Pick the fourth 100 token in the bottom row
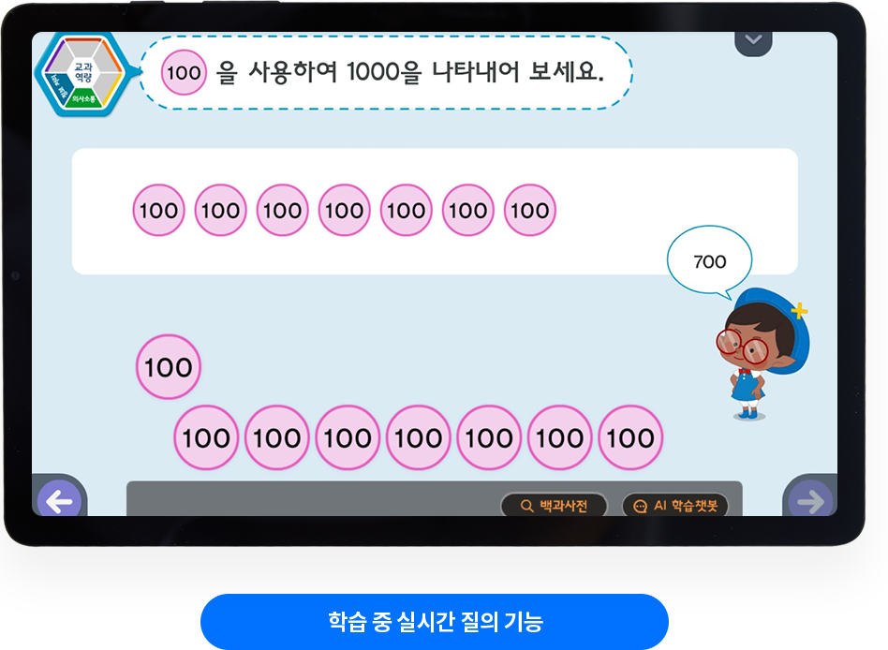 point(419,437)
